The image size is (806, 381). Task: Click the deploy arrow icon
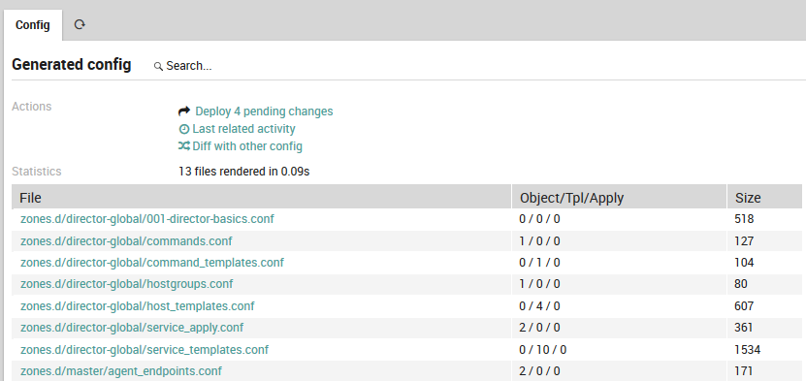pos(184,111)
